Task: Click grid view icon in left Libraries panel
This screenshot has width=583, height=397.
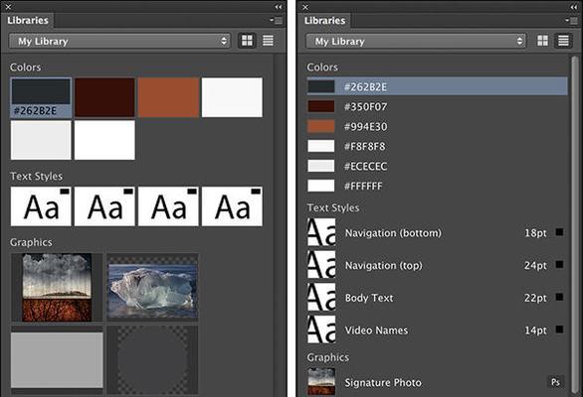Action: coord(248,41)
